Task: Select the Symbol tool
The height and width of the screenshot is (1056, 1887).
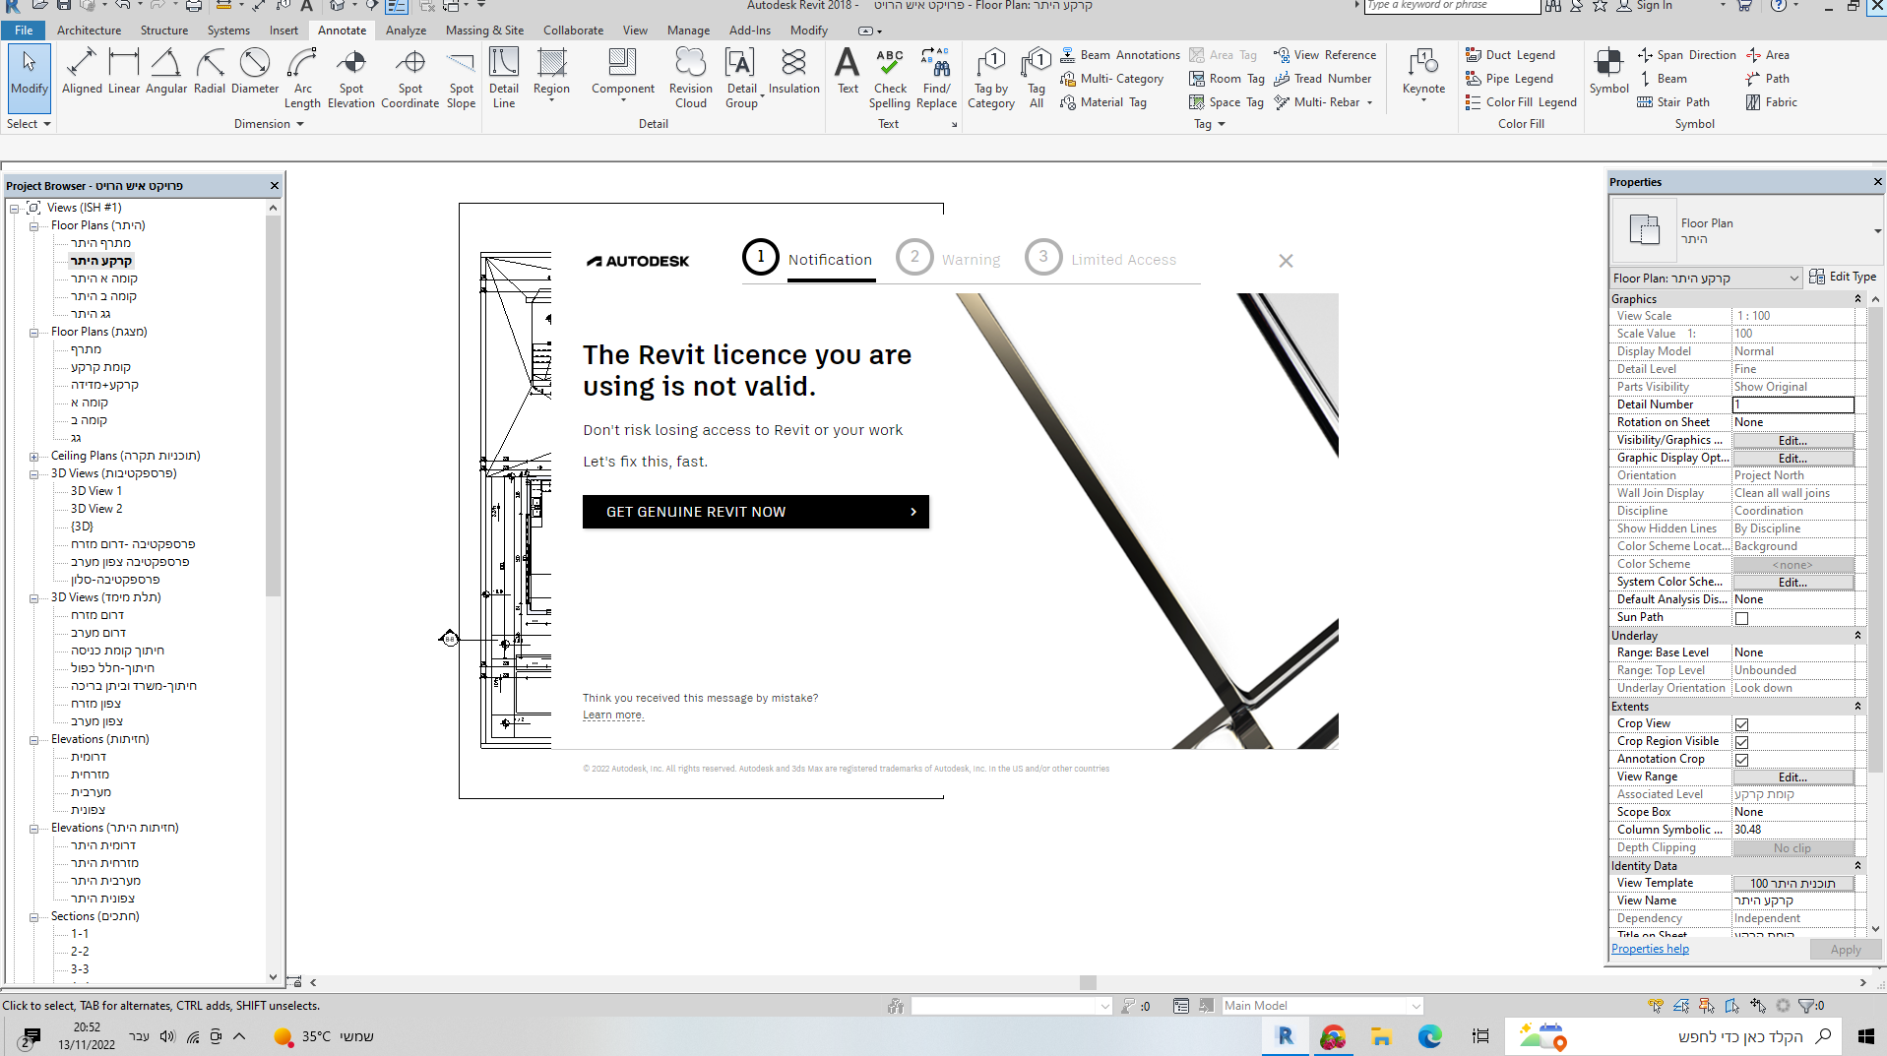Action: point(1609,73)
